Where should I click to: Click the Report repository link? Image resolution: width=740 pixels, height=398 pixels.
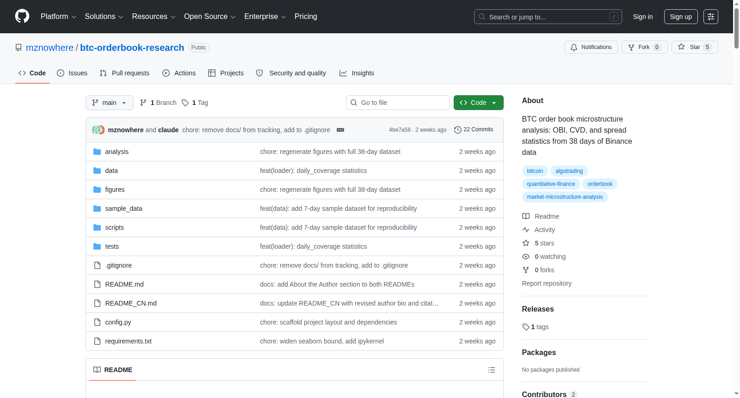(547, 283)
